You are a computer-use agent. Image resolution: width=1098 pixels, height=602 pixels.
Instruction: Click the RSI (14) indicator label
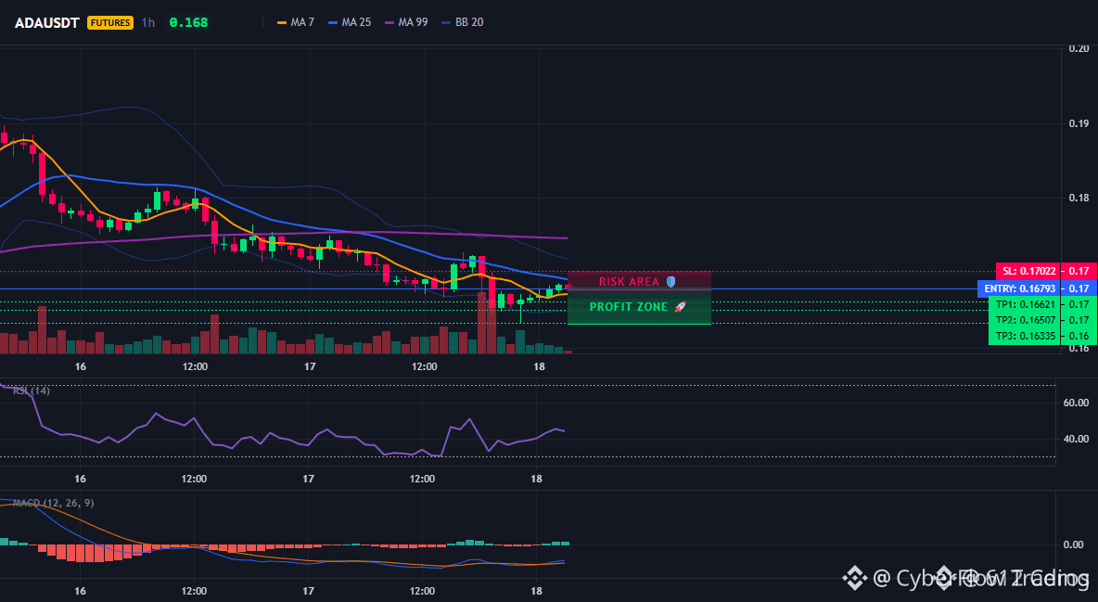tap(32, 391)
